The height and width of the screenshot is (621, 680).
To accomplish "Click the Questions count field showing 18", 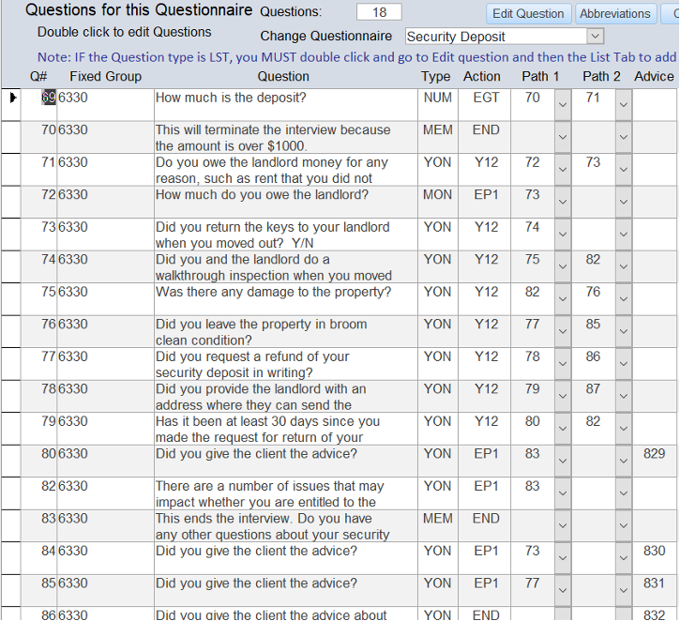I will (x=379, y=12).
